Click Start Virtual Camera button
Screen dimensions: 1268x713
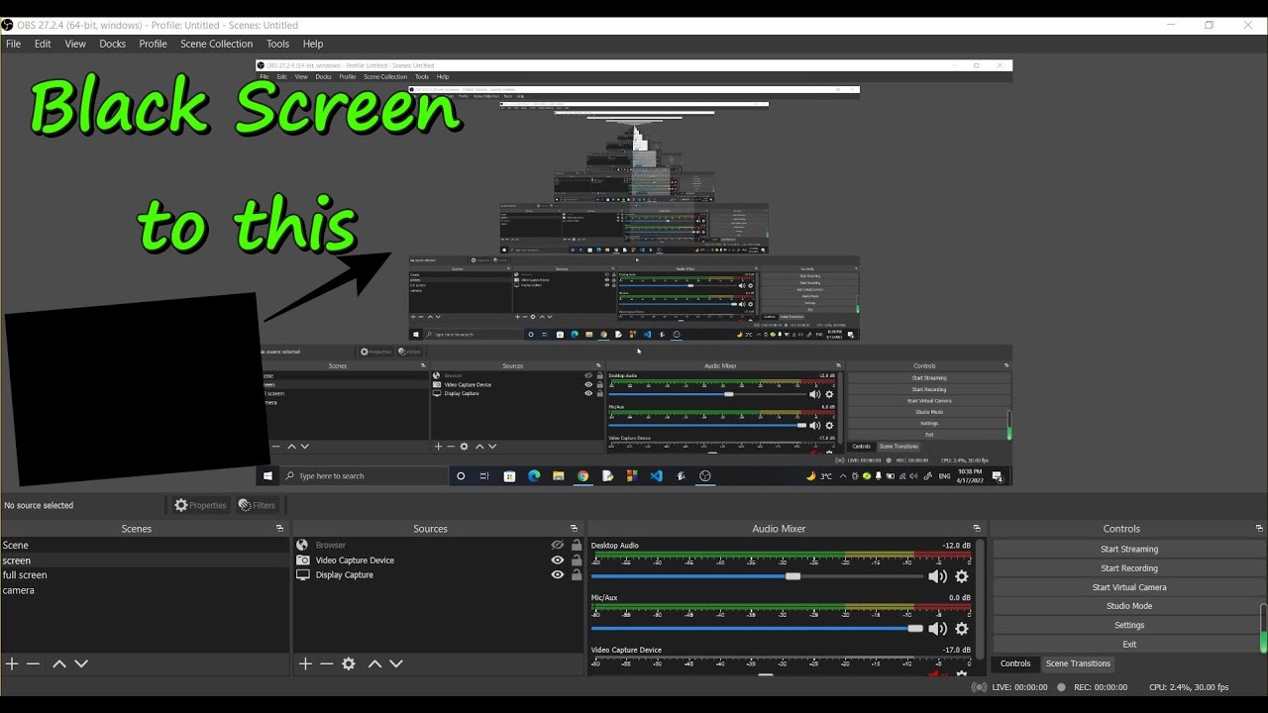pyautogui.click(x=1129, y=587)
